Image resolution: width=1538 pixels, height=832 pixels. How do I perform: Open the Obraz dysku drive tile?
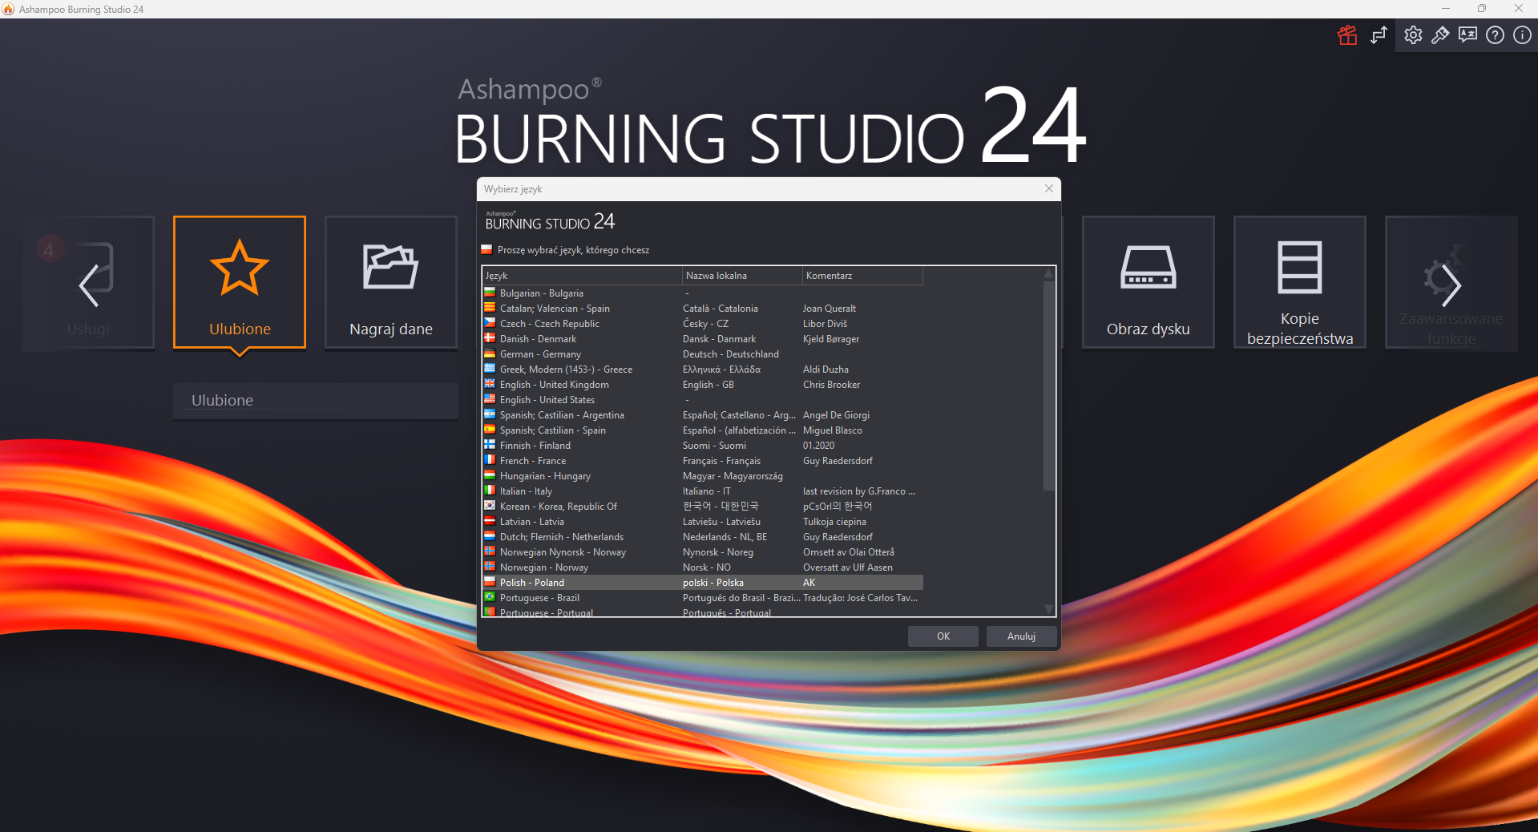(x=1148, y=282)
